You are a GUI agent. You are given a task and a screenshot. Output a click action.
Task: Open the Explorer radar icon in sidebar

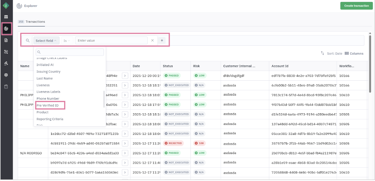tap(6, 28)
